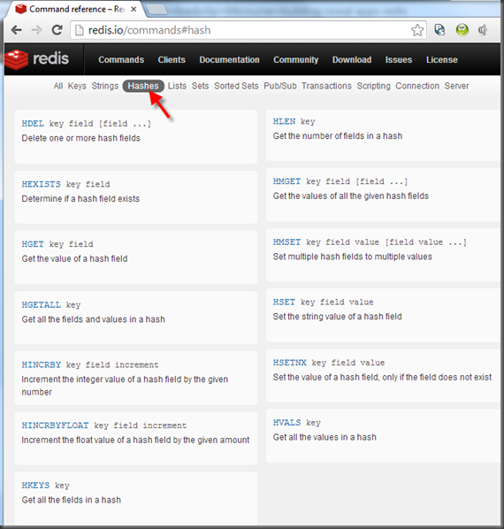Click text 'Determine if a hash field exists'
The image size is (504, 529).
click(80, 199)
